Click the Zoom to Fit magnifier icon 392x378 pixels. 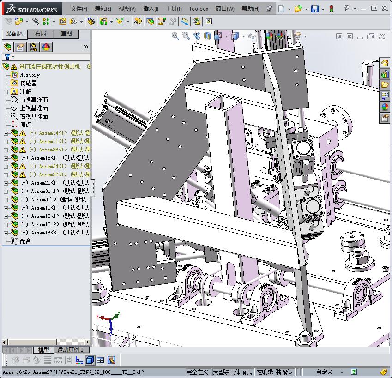coord(175,36)
